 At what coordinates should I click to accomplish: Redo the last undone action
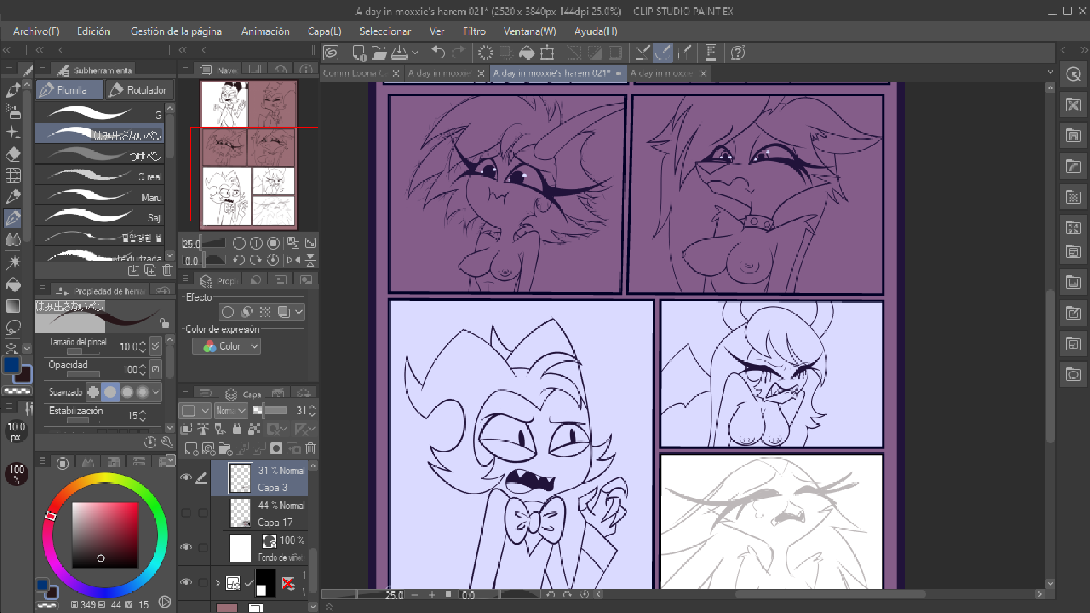coord(459,53)
